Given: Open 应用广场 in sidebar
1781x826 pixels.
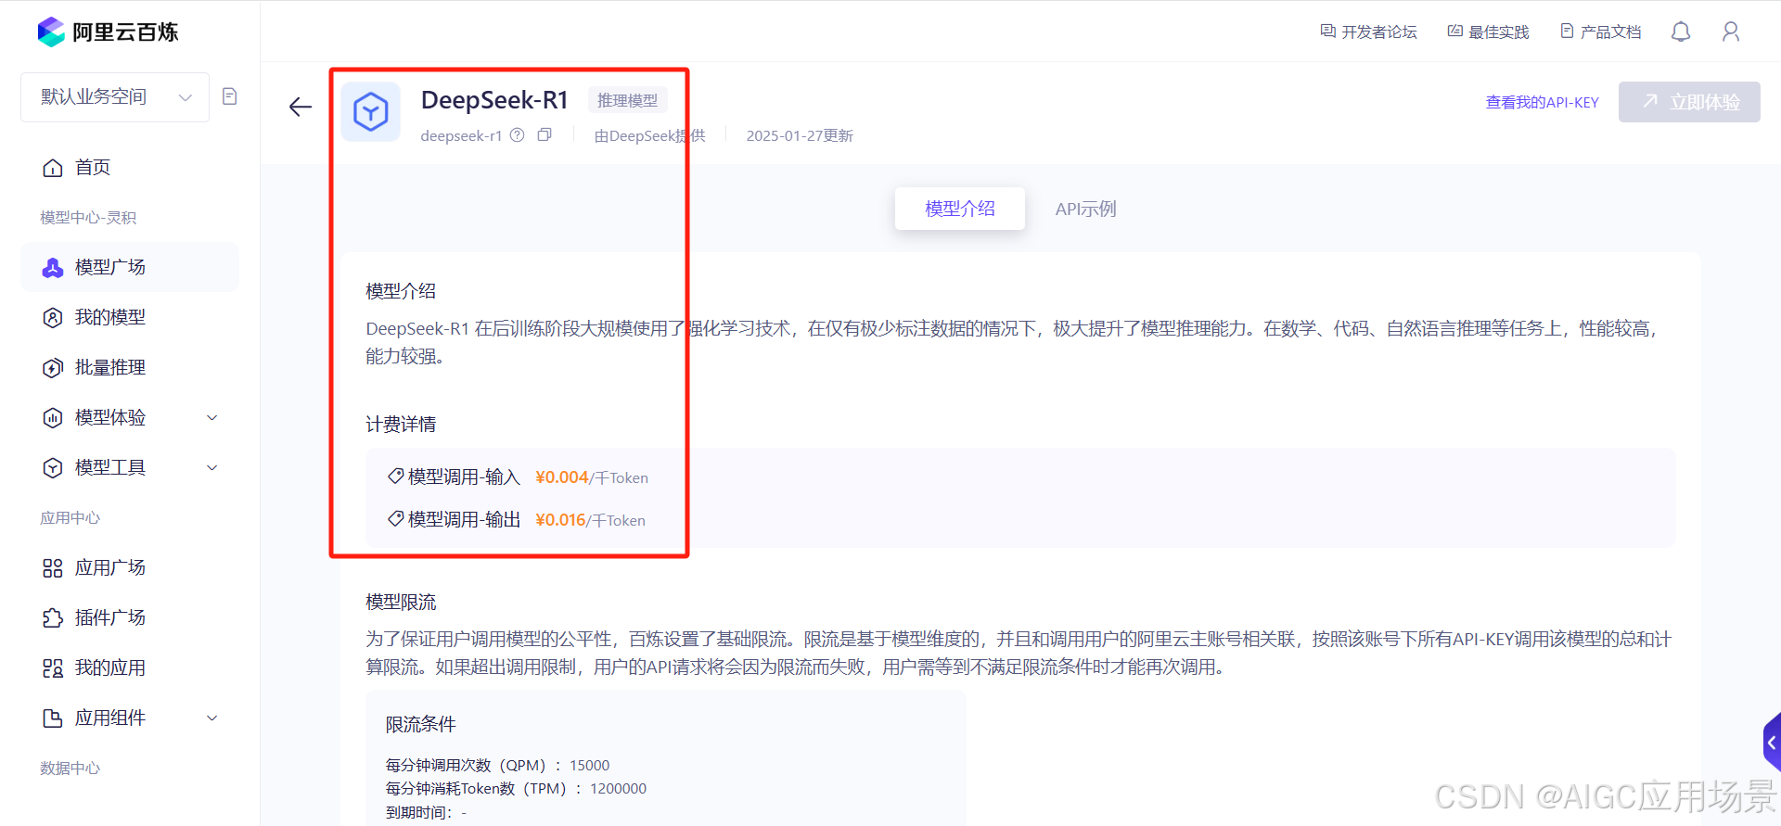Looking at the screenshot, I should [130, 567].
